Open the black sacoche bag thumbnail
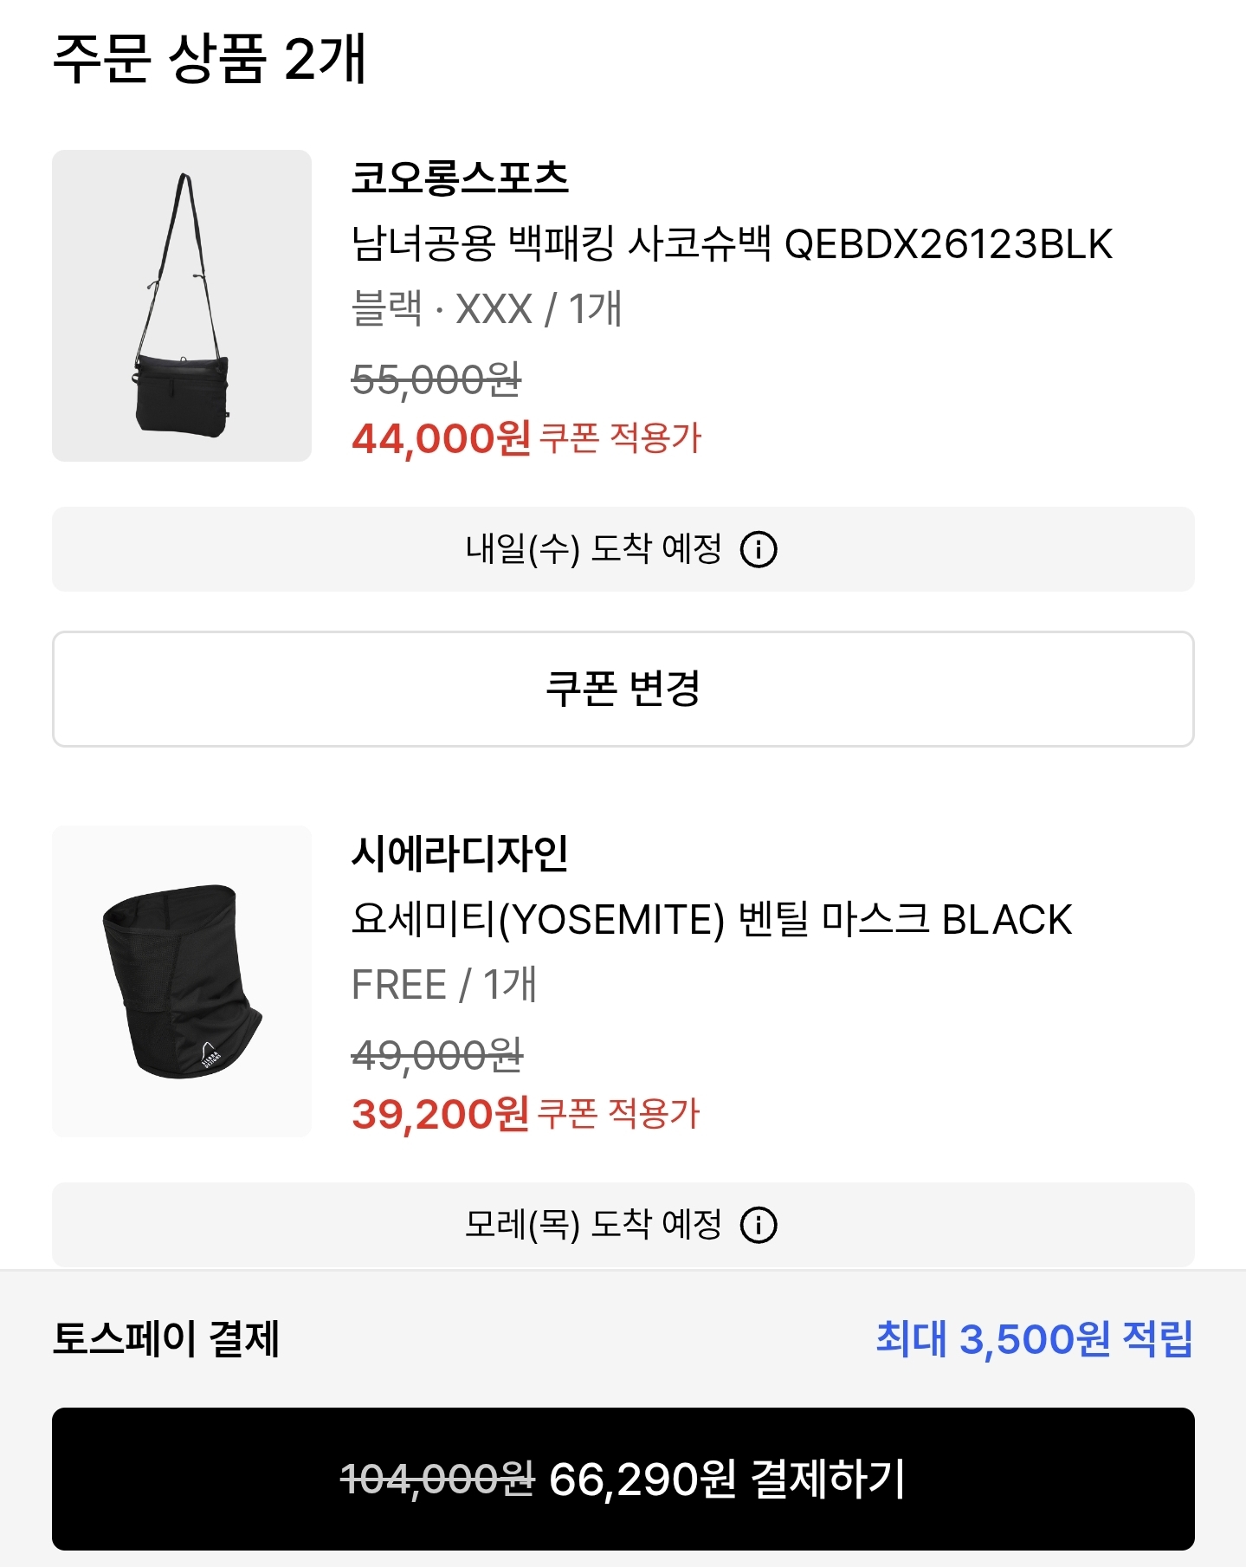1246x1567 pixels. coord(182,306)
